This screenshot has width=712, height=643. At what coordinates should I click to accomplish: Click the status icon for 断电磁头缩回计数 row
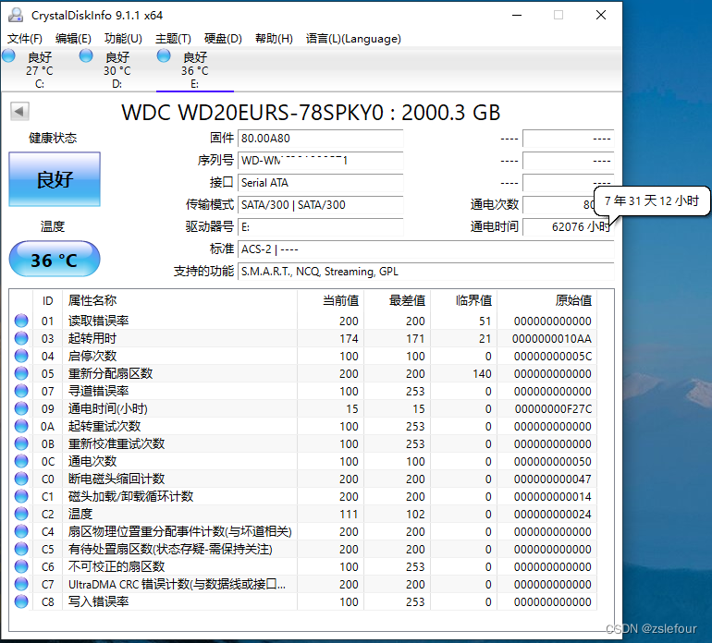tap(21, 479)
